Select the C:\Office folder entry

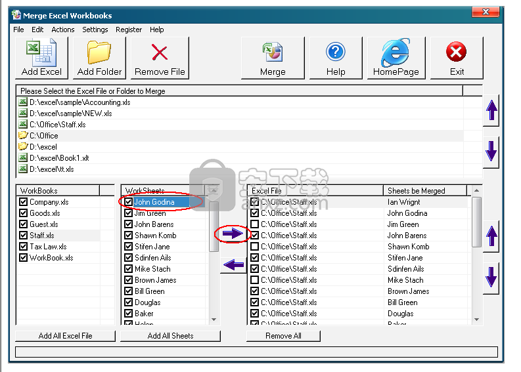(x=43, y=136)
